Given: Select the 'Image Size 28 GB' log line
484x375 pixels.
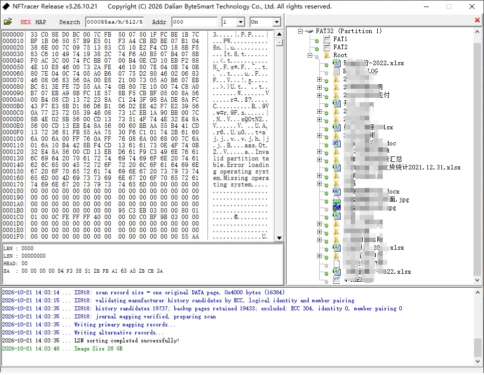Looking at the screenshot, I should 62,348.
